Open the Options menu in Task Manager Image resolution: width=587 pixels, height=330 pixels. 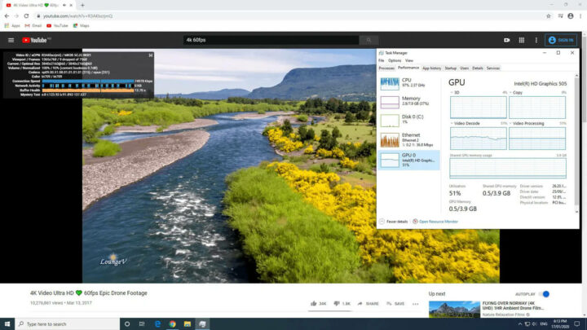(x=395, y=60)
